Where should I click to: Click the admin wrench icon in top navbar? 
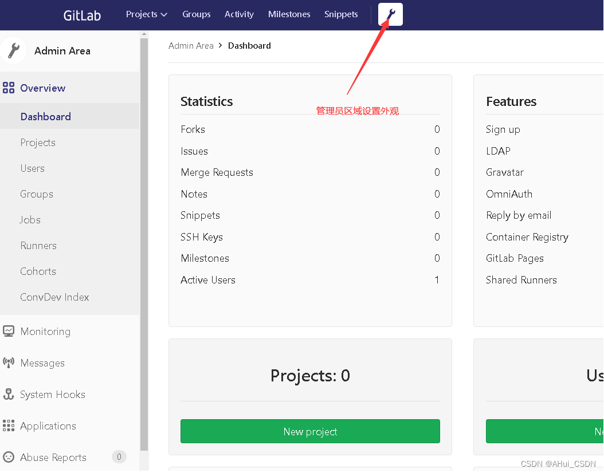point(390,14)
